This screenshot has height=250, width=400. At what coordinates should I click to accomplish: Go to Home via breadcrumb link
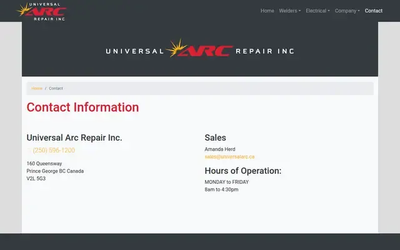tap(37, 88)
